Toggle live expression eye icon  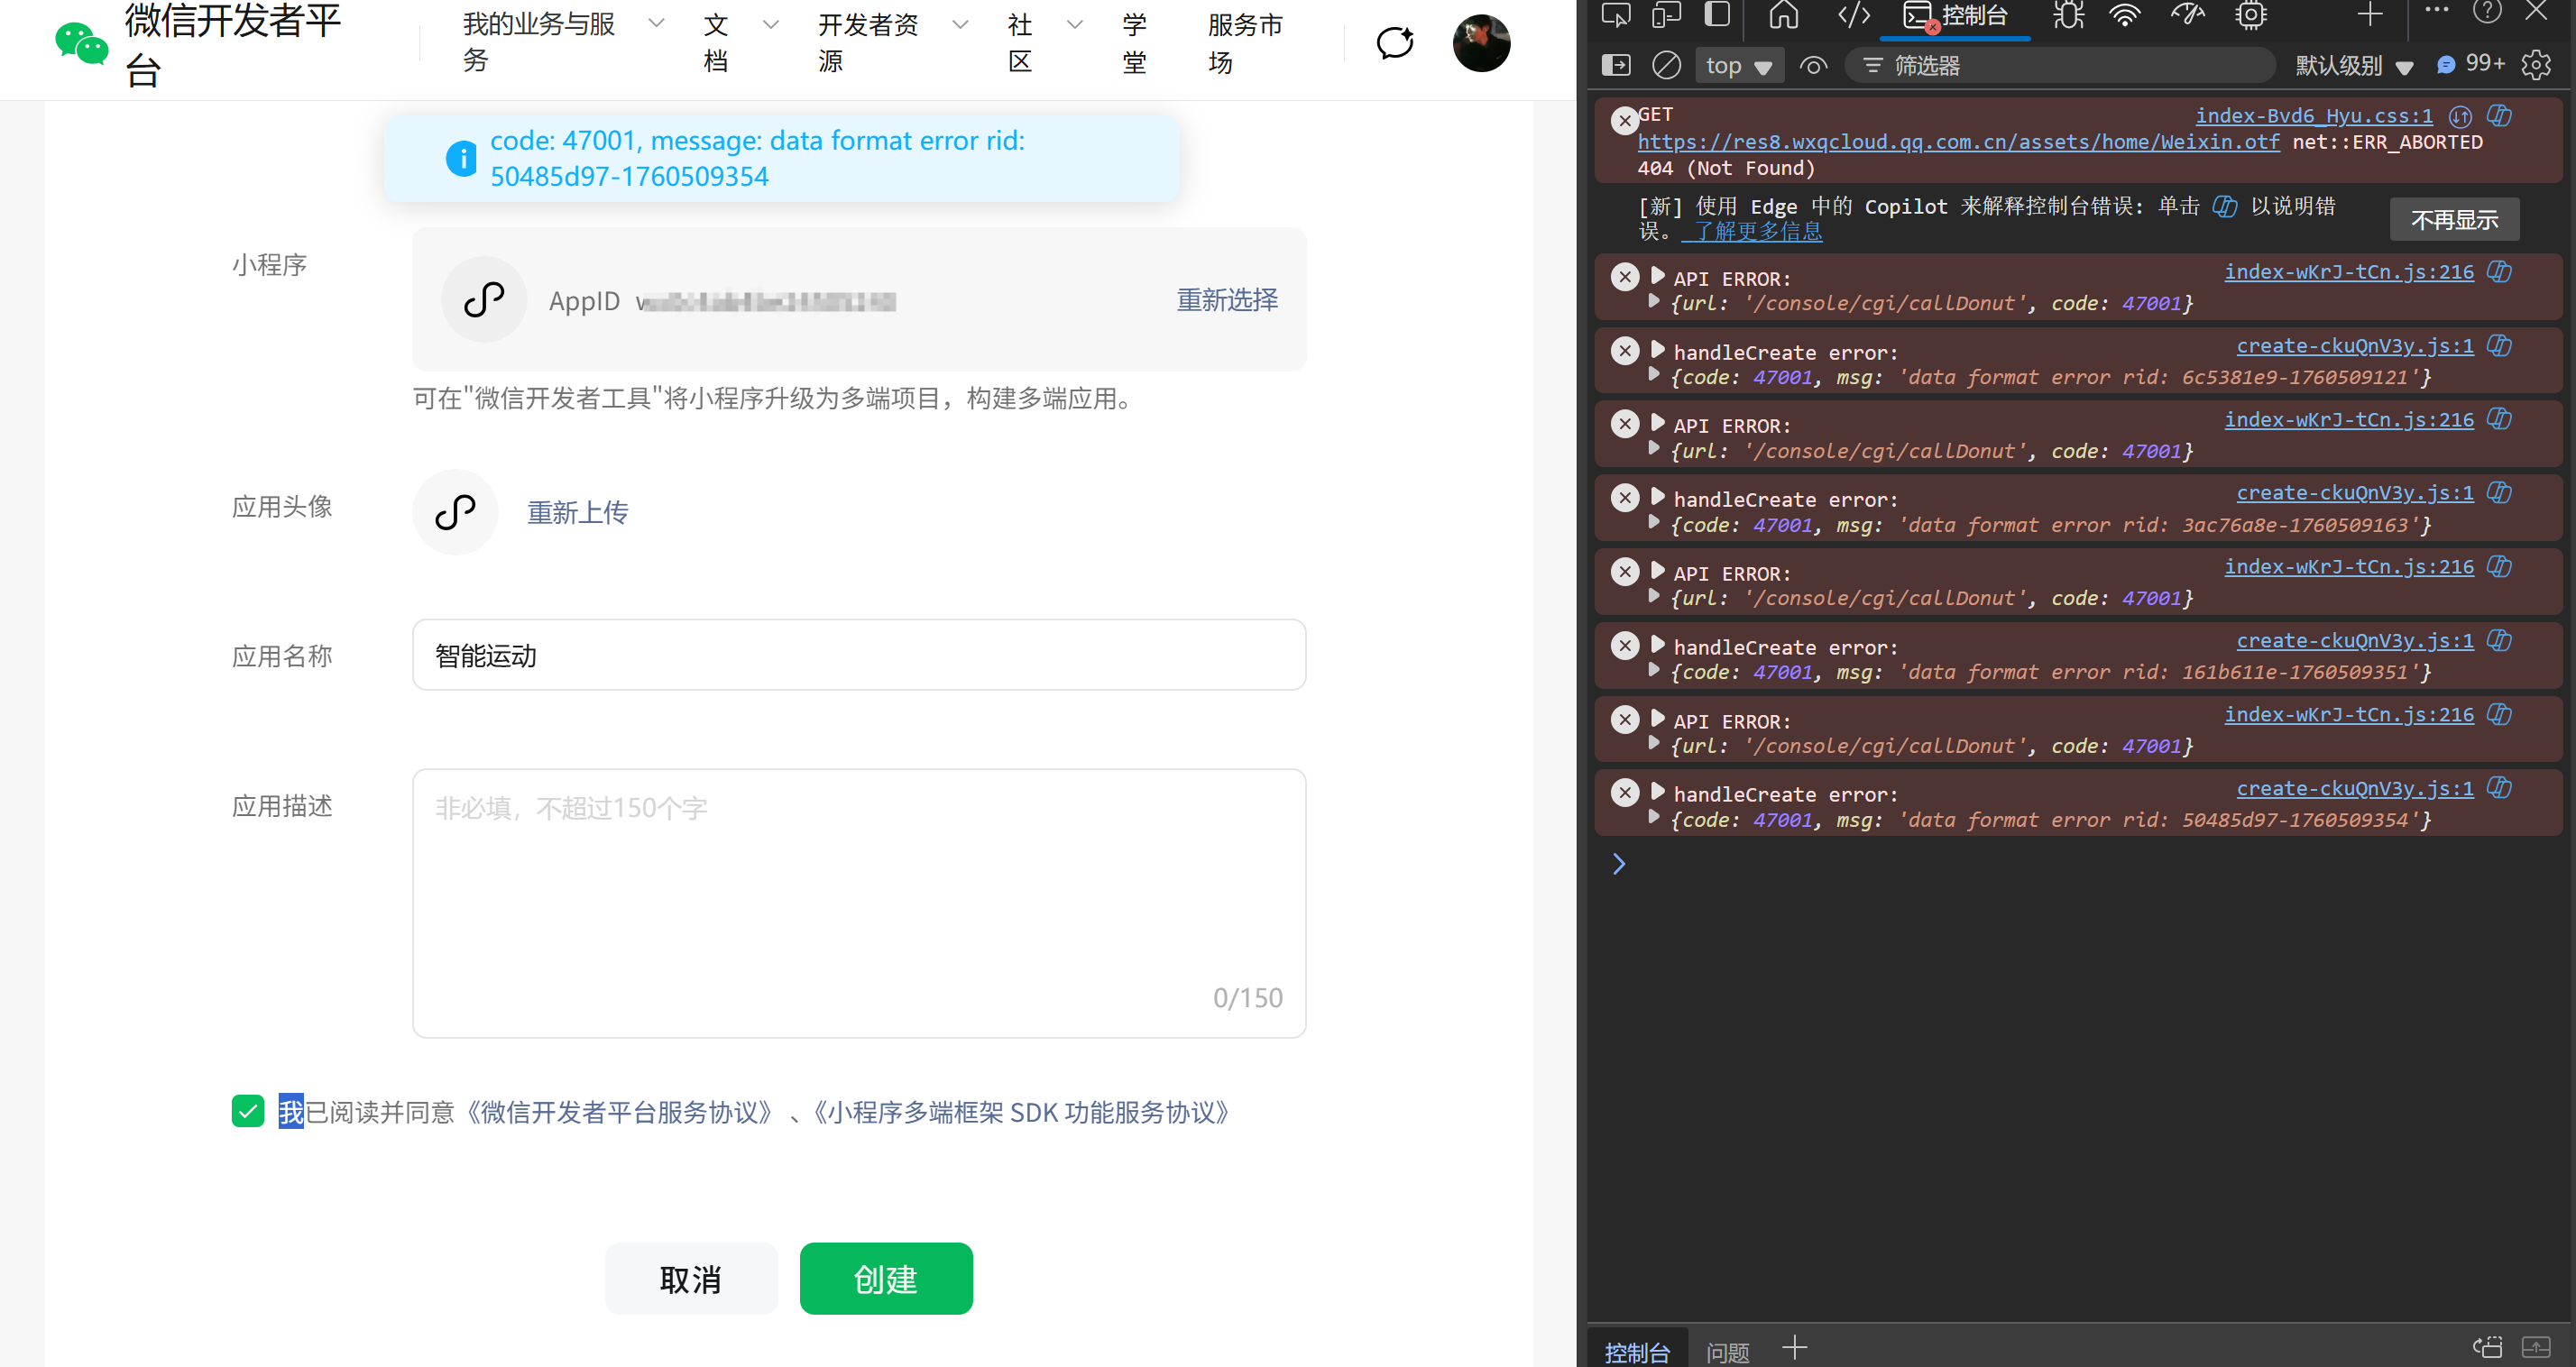[x=1813, y=66]
